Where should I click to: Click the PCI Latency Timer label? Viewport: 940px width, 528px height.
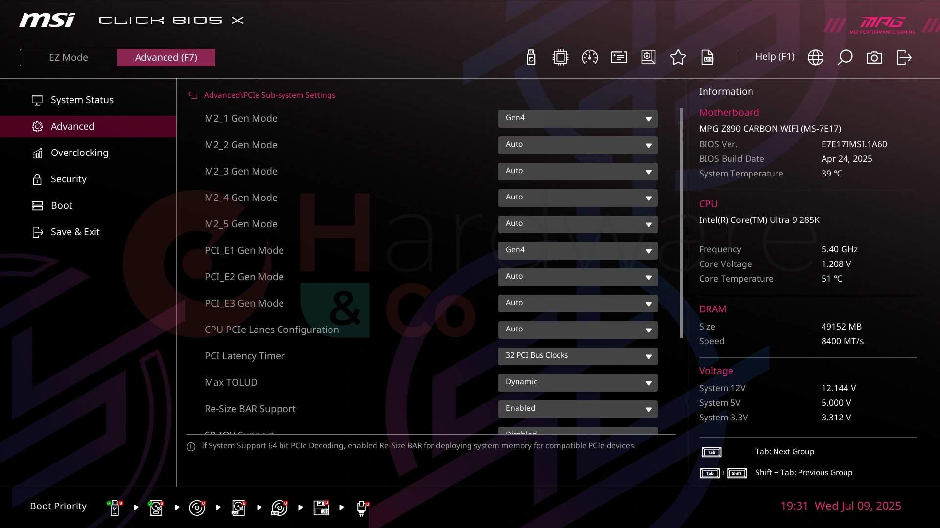point(244,356)
